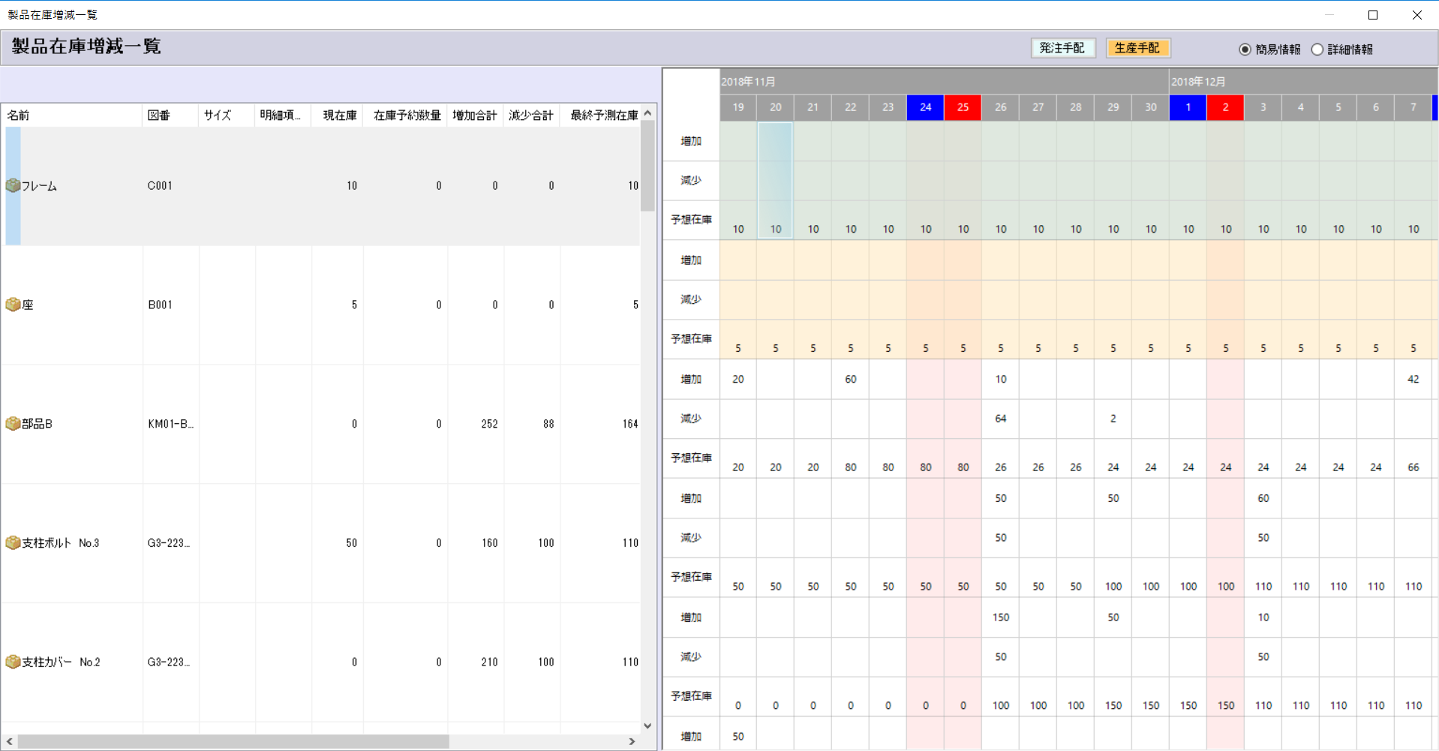Screen dimensions: 1439x751
Task: Click 部品B decrease value 64 on day 26
Action: click(x=1001, y=419)
